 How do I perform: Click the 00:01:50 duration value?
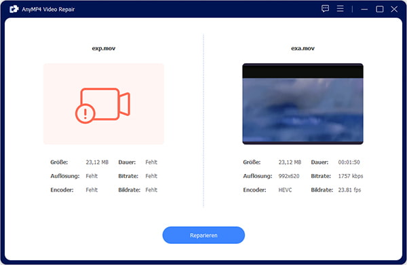349,162
